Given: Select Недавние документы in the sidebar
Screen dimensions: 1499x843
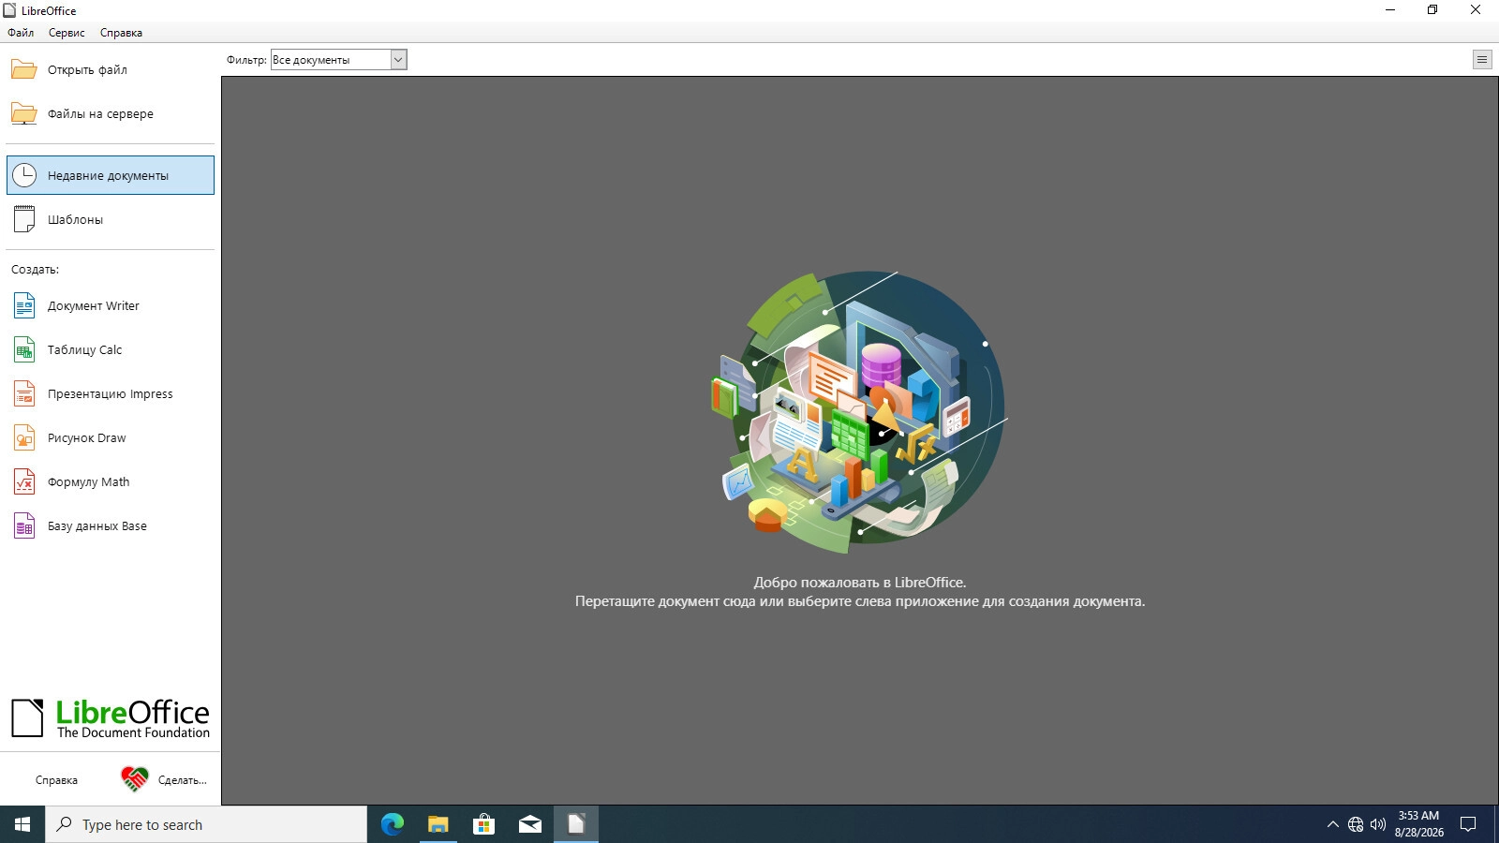Looking at the screenshot, I should pyautogui.click(x=111, y=175).
